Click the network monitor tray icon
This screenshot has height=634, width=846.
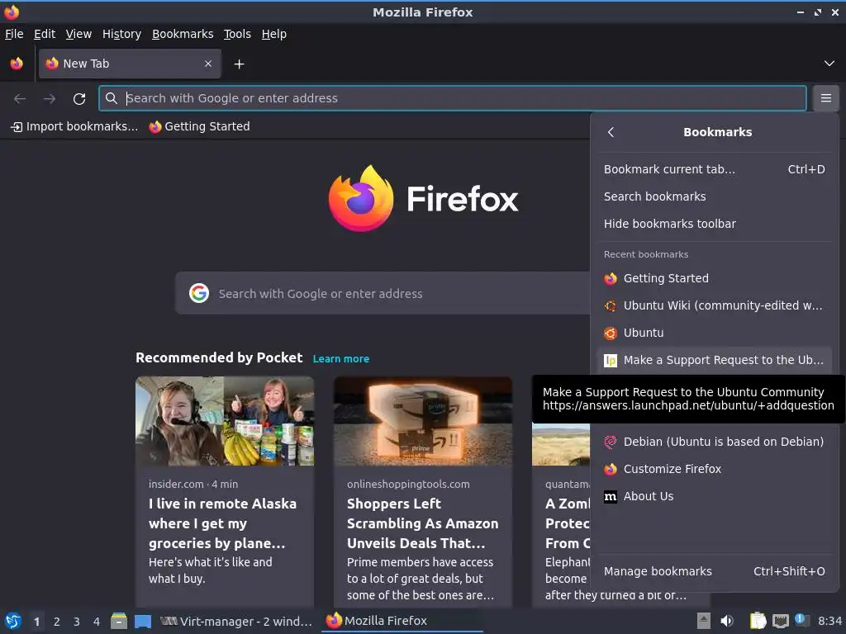(x=780, y=621)
